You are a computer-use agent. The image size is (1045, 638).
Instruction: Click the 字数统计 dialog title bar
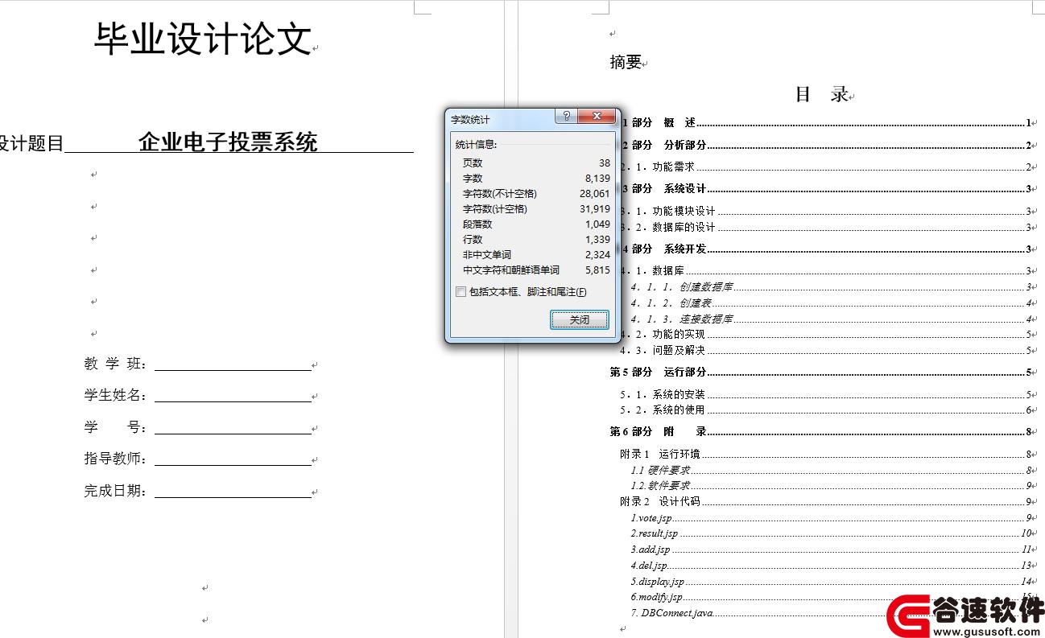(x=499, y=119)
